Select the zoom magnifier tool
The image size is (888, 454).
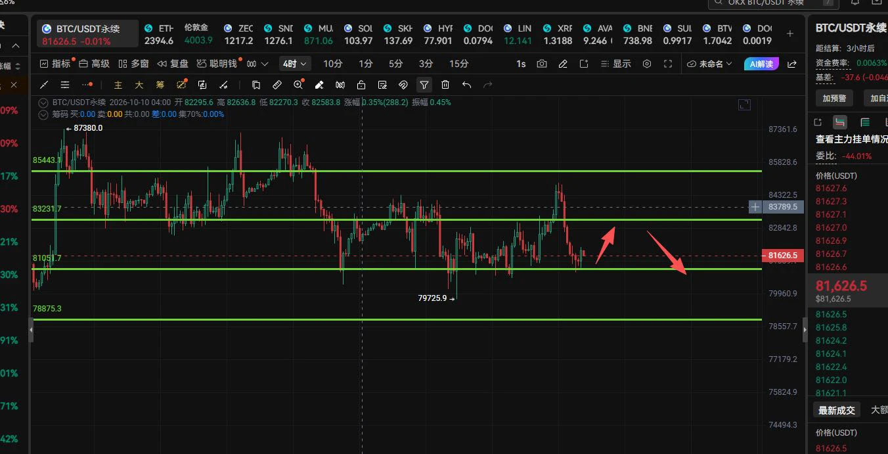coord(298,85)
